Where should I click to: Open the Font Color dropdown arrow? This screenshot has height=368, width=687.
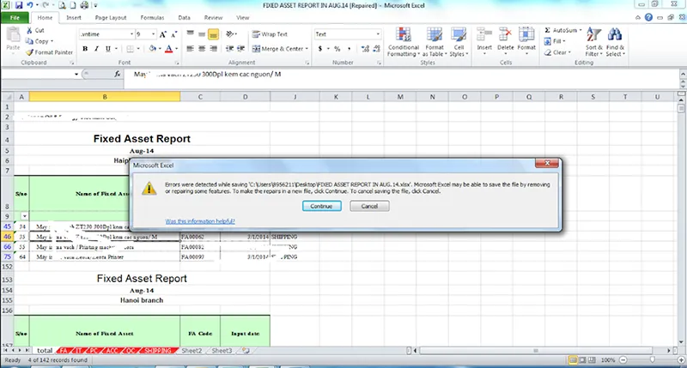177,49
